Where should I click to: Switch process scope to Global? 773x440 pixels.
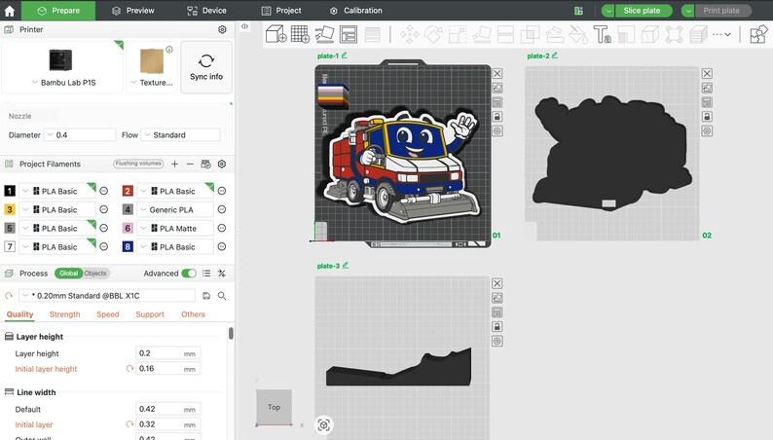coord(68,273)
